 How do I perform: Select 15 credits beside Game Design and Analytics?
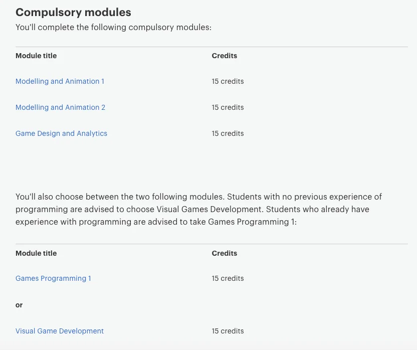tap(228, 133)
